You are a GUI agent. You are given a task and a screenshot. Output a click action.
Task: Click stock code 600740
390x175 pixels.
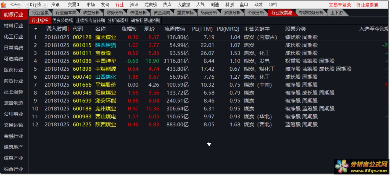click(82, 77)
